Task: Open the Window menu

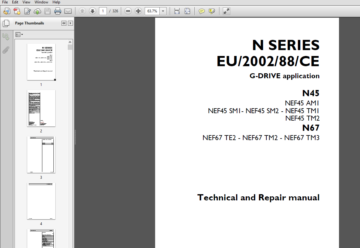Action: click(x=41, y=2)
